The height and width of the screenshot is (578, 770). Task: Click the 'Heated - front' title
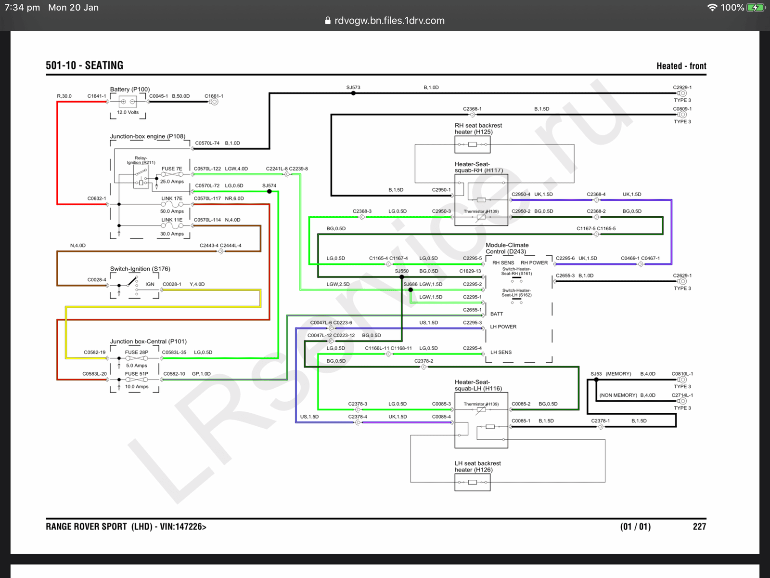point(681,66)
